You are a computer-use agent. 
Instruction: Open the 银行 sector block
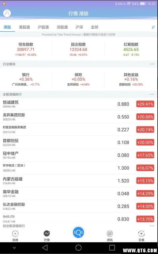coord(26,79)
